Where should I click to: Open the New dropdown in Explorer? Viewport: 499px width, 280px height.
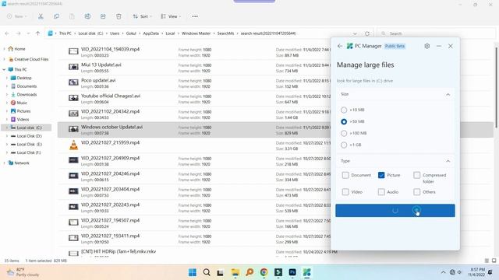coord(17,16)
